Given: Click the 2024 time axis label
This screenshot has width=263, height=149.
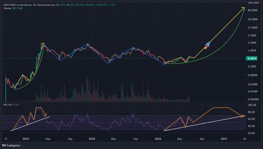Looking at the screenshot, I should [x=26, y=139].
